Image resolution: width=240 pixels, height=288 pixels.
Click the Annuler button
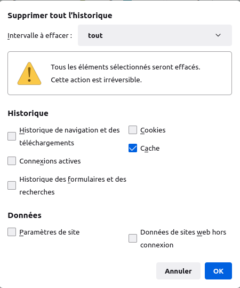(178, 271)
